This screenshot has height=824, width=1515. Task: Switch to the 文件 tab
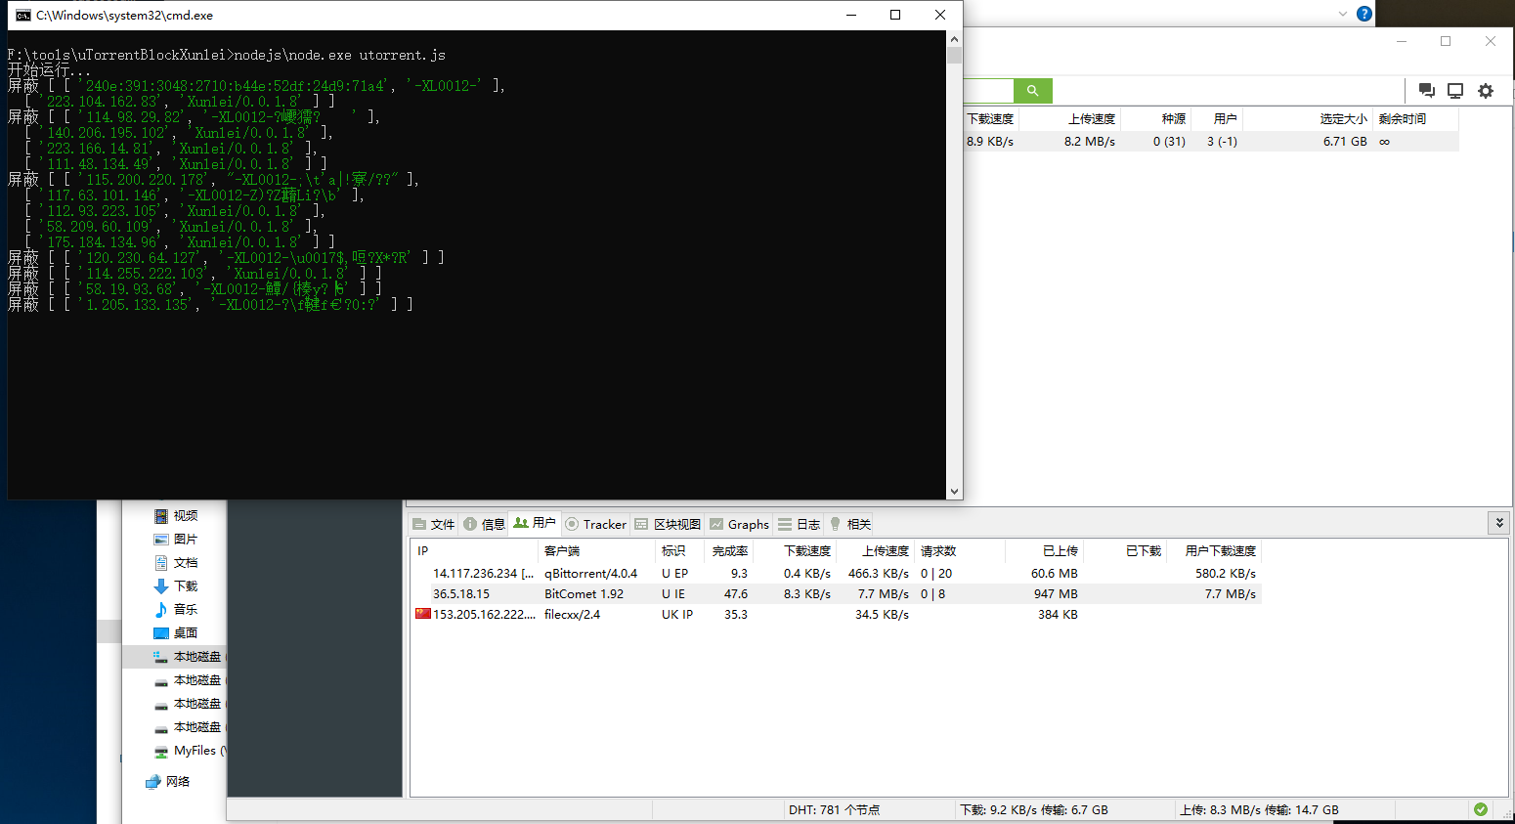click(x=434, y=524)
